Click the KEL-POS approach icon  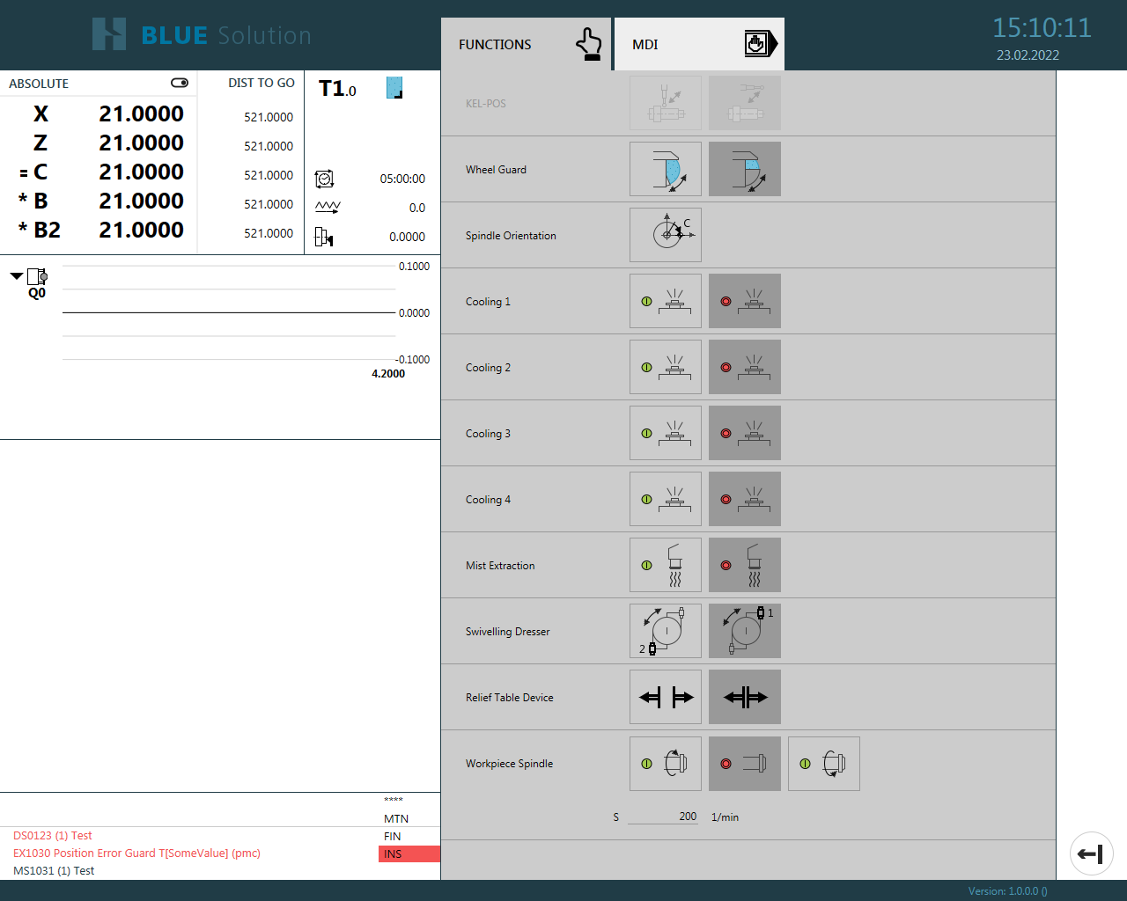666,103
